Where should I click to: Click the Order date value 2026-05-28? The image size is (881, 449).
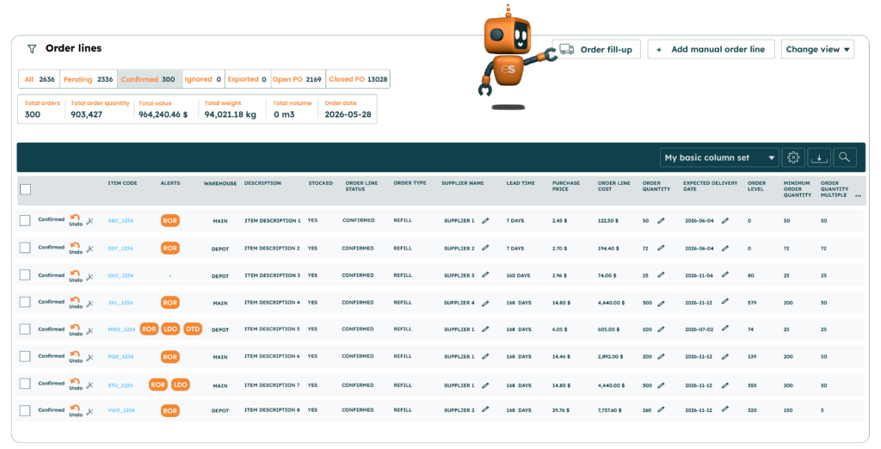pos(348,114)
